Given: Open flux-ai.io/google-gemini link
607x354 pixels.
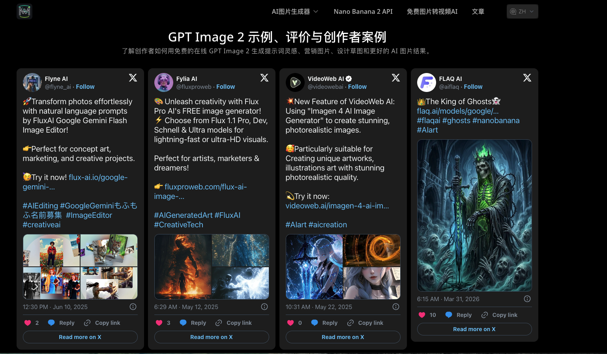Looking at the screenshot, I should [75, 182].
